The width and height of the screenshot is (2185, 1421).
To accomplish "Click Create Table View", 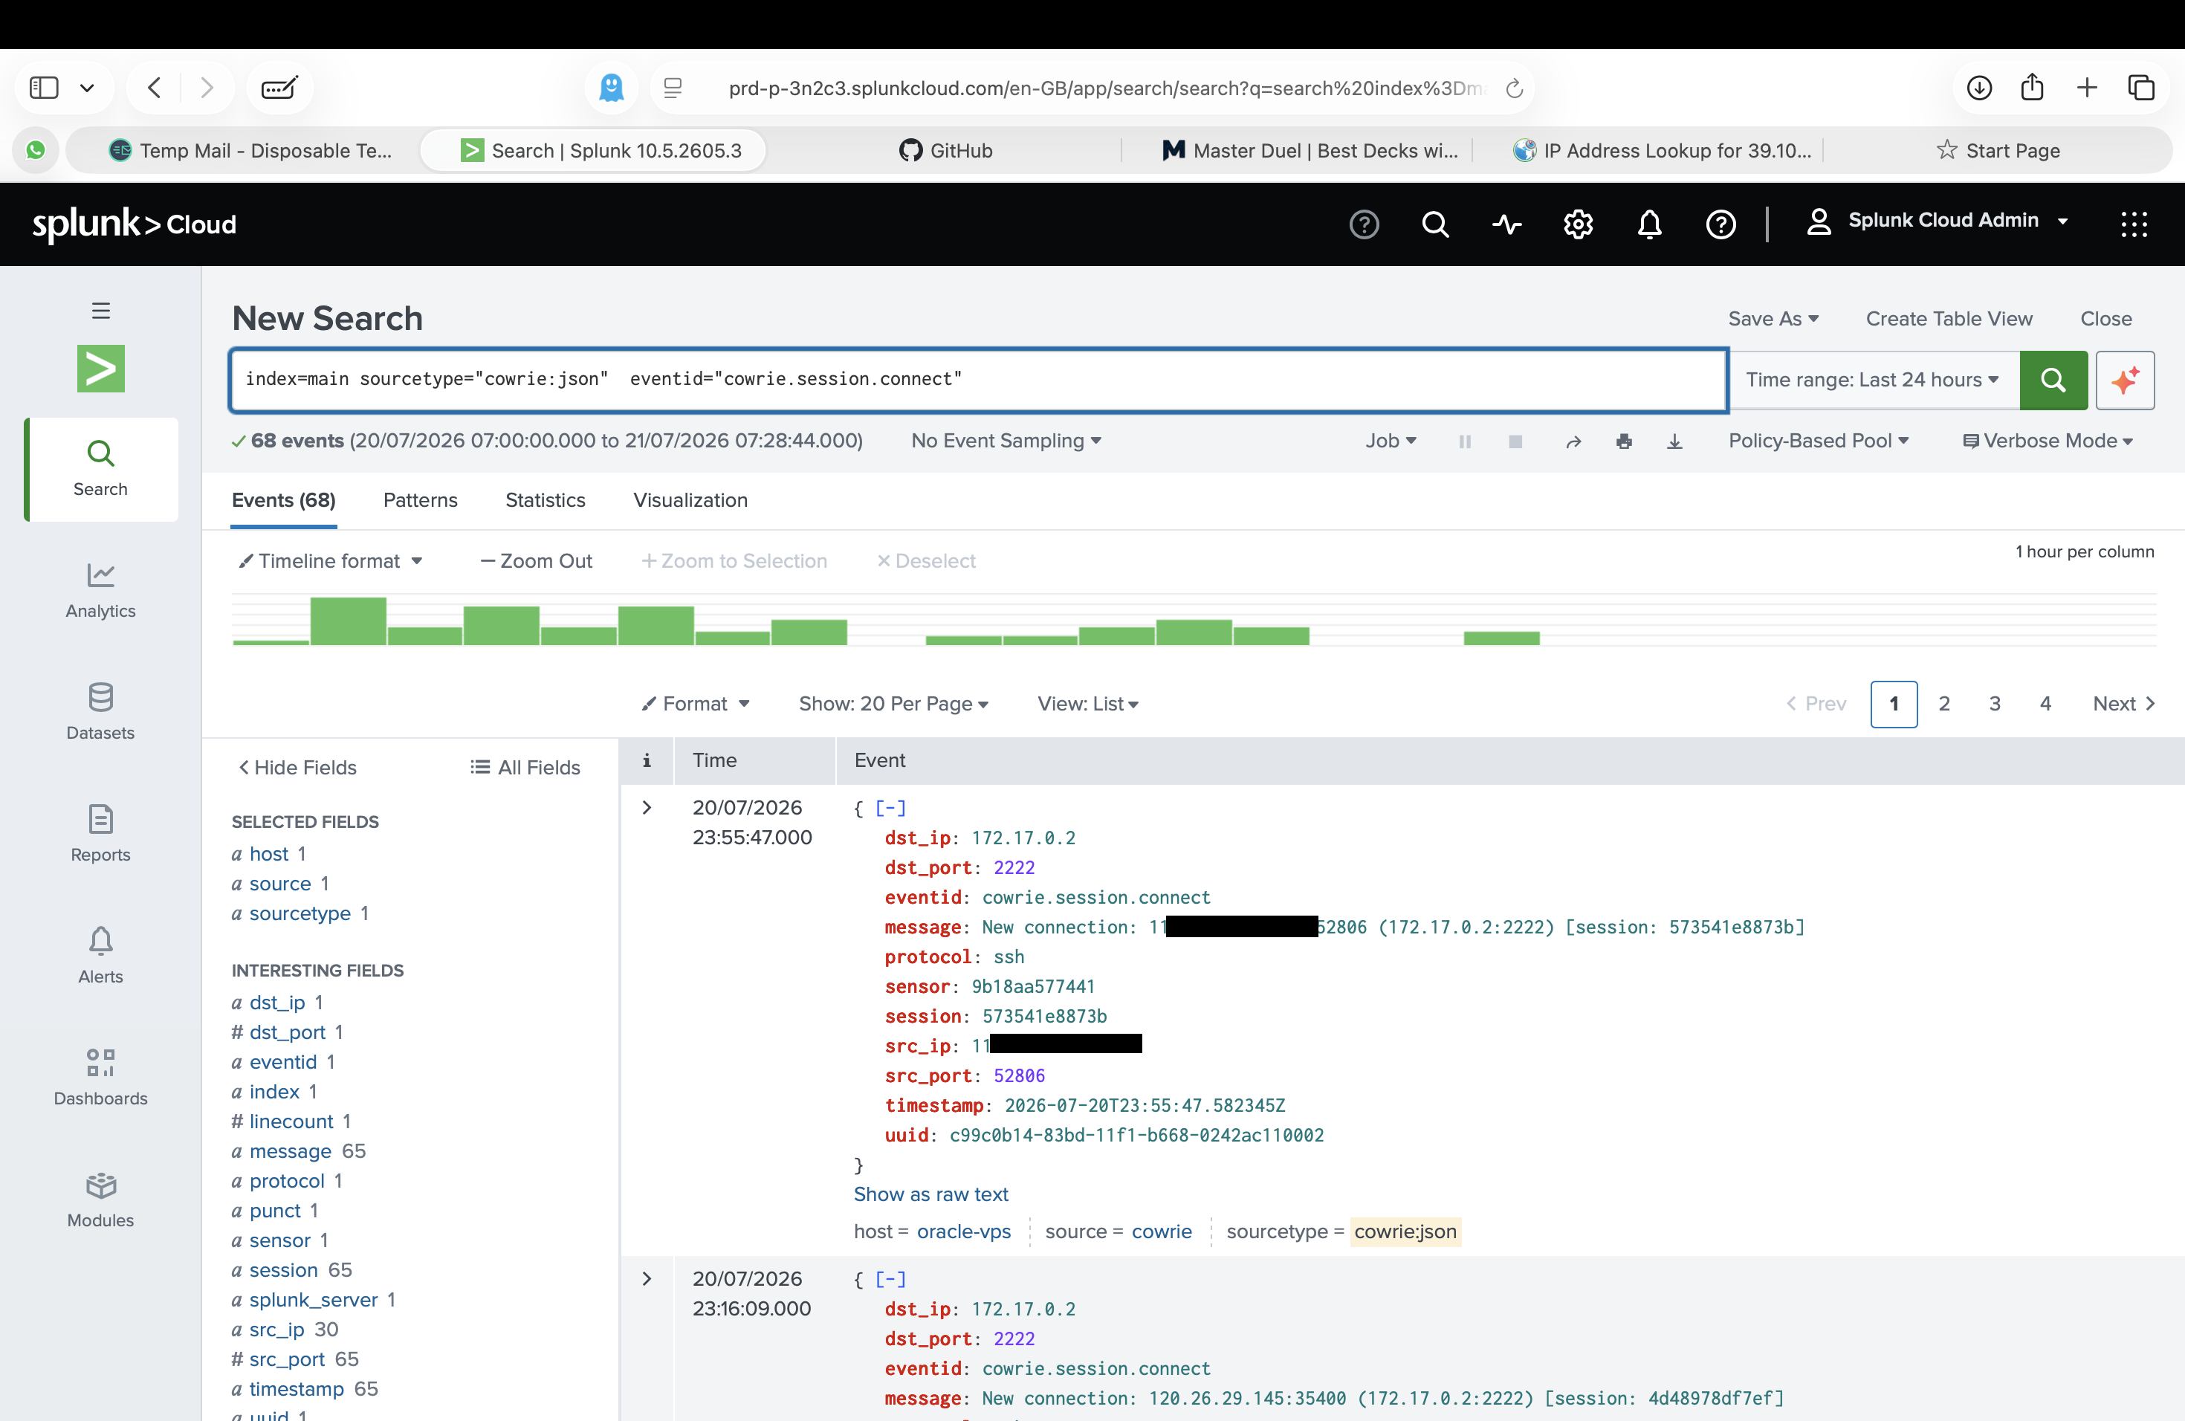I will [1949, 319].
